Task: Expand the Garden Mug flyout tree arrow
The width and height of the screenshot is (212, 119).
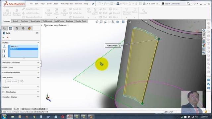Action: click(41, 25)
